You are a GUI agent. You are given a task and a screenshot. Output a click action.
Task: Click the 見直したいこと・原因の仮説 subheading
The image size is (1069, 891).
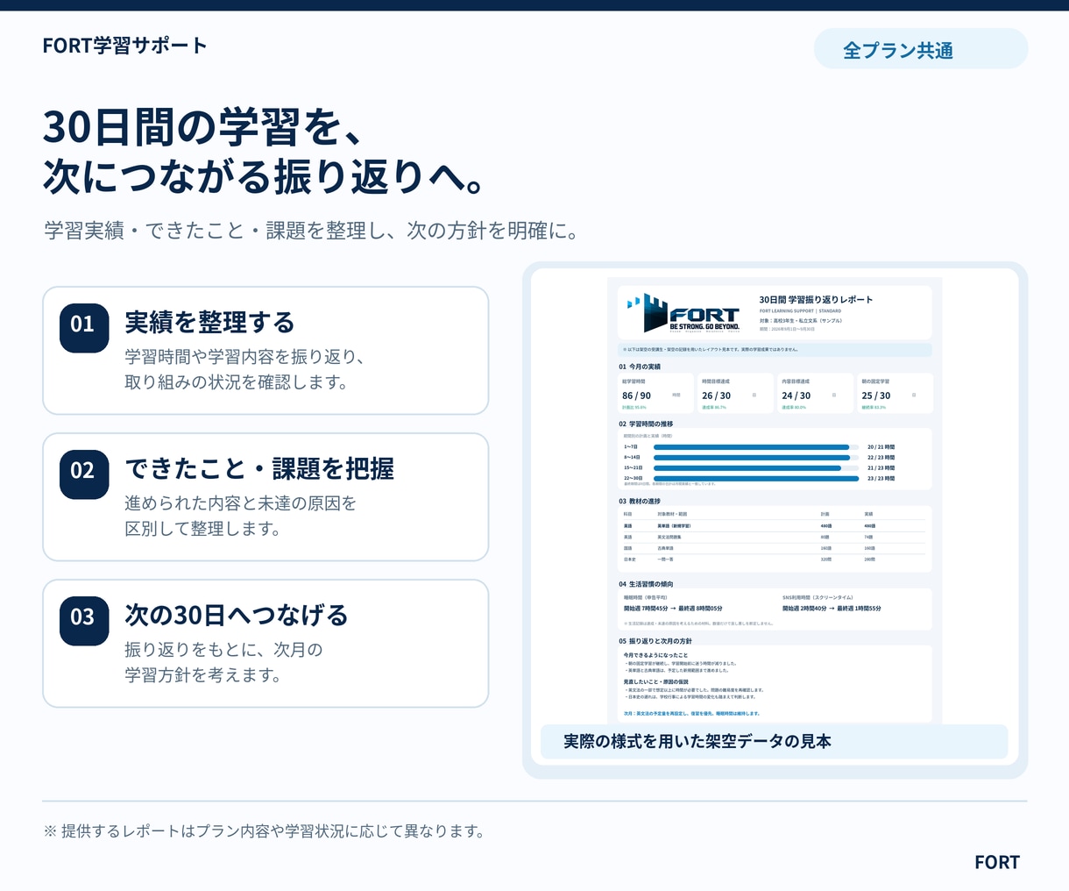tap(655, 681)
